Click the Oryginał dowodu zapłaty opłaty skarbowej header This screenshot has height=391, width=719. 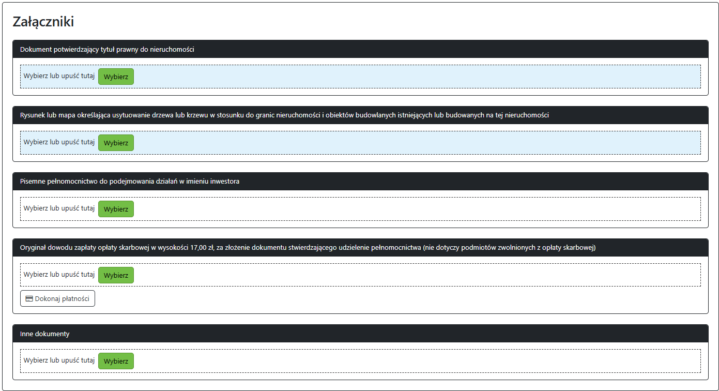(x=308, y=248)
